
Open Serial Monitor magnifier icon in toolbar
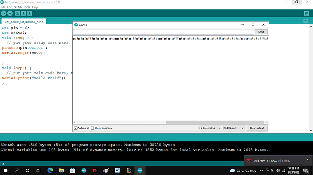pos(307,13)
